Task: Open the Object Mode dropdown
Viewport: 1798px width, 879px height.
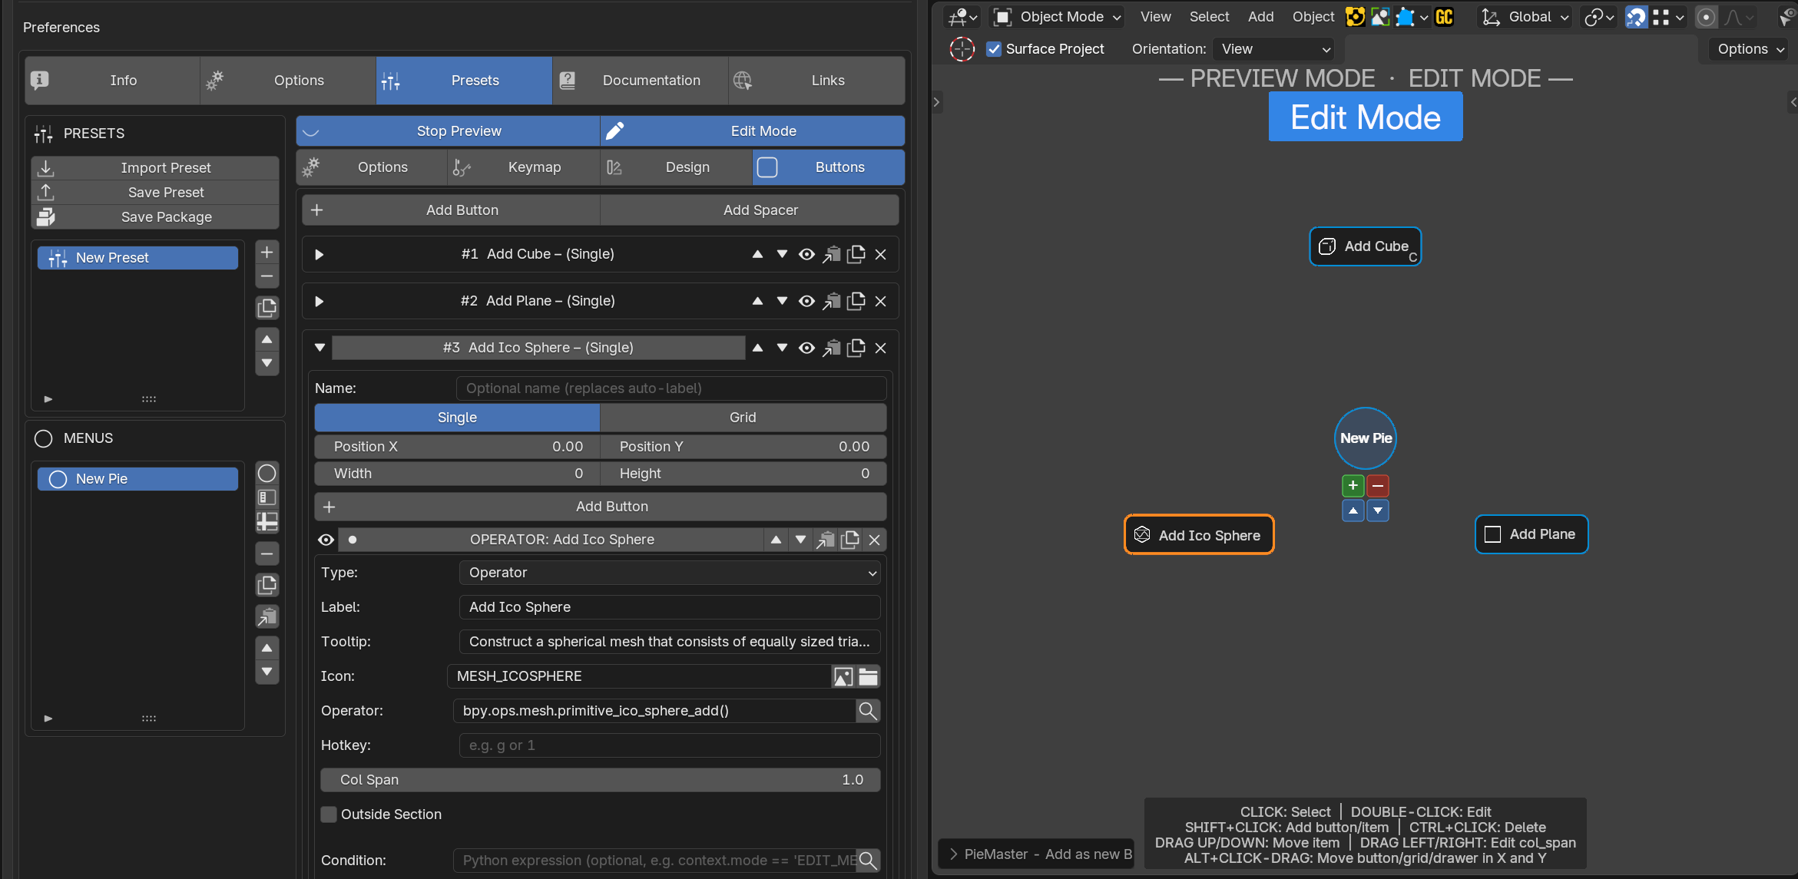Action: click(1057, 17)
